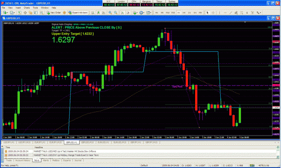This screenshot has width=281, height=168.
Task: Switch to the USDJPY,H1 chart tab
Action: (x=9, y=142)
